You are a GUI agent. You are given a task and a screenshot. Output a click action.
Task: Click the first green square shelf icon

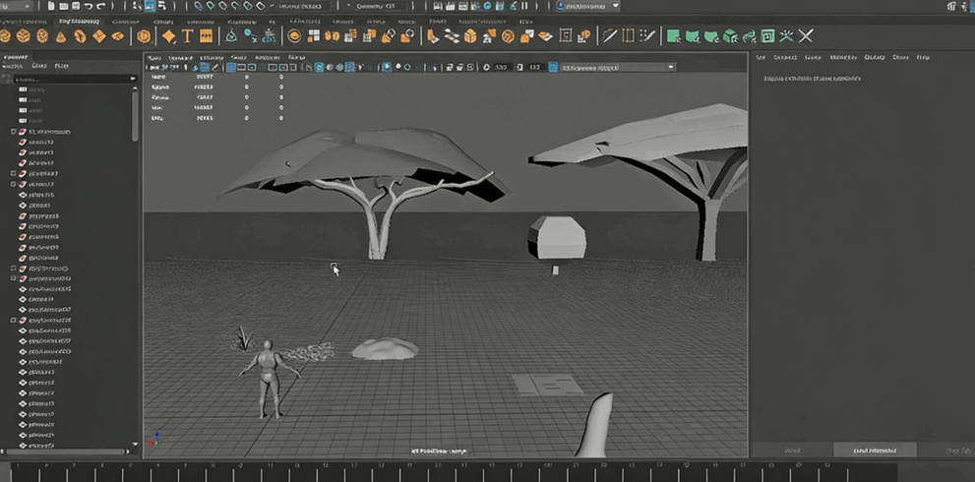(x=673, y=36)
